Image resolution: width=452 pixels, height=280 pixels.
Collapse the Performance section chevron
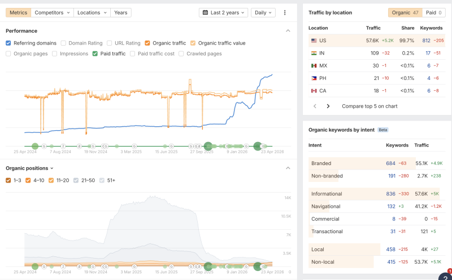point(288,31)
